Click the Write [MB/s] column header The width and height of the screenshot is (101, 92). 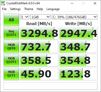click(78, 24)
